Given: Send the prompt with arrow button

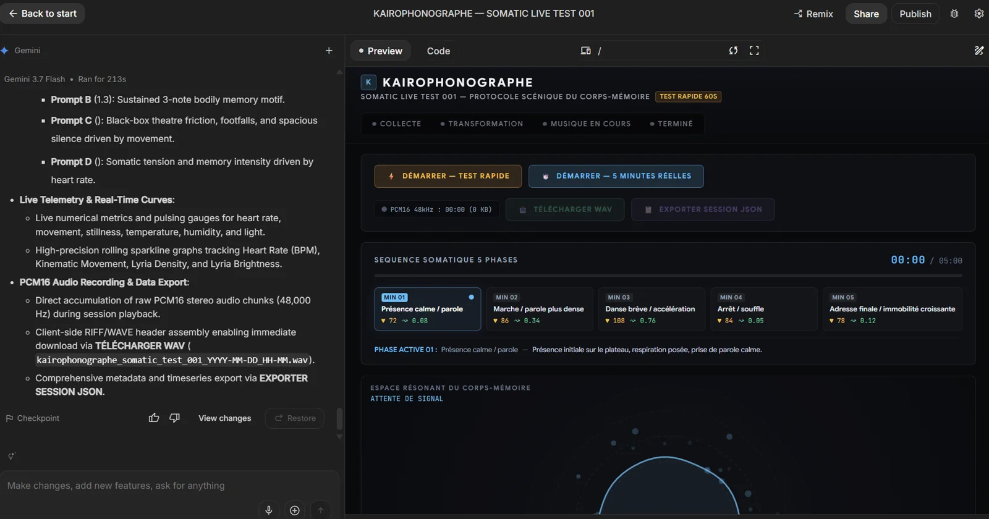Looking at the screenshot, I should [x=321, y=510].
